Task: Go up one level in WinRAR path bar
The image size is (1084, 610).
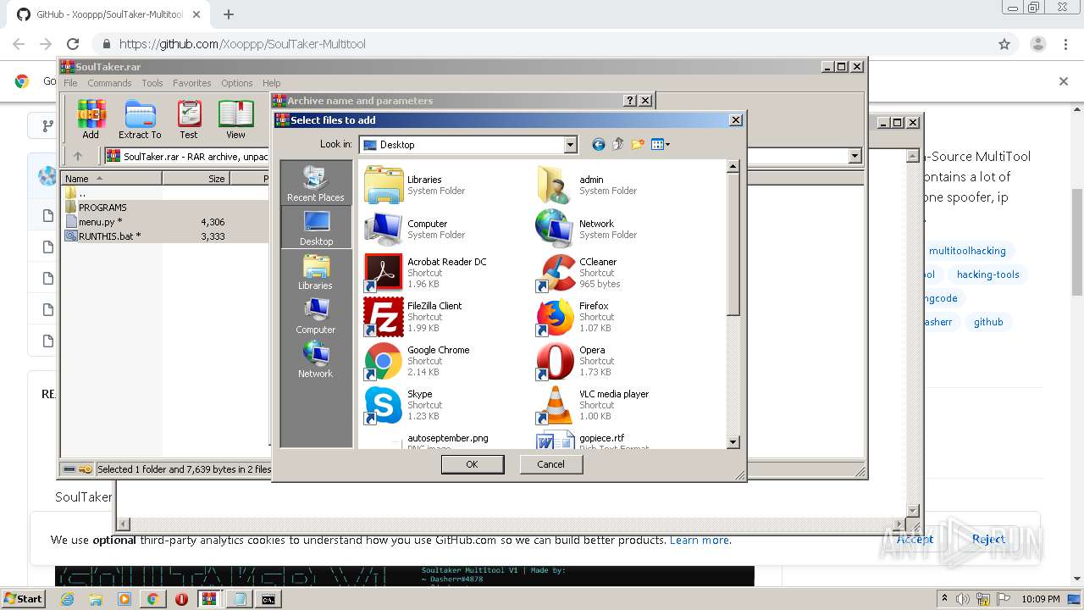Action: [x=78, y=156]
